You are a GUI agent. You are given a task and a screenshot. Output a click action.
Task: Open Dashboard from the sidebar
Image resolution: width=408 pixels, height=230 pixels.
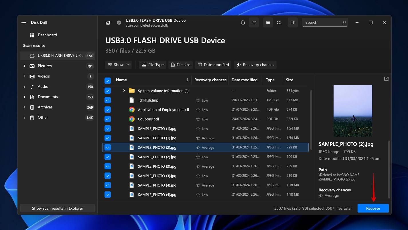[57, 35]
